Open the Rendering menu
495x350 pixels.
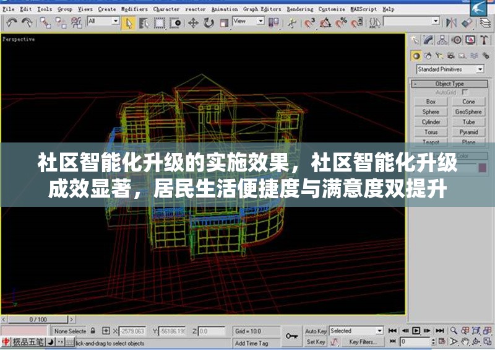(299, 9)
